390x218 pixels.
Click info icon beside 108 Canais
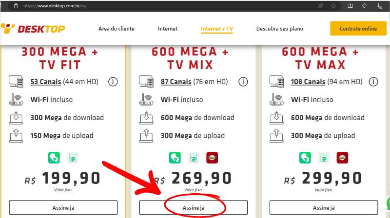[x=373, y=82]
